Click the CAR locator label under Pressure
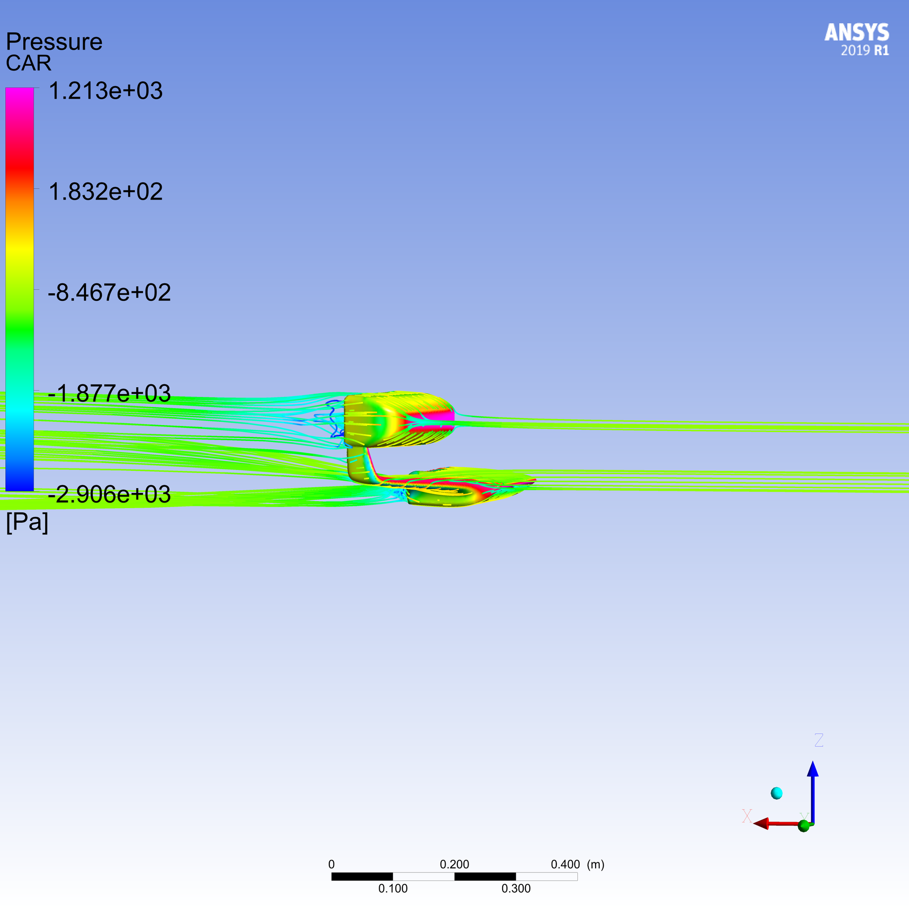 click(28, 63)
